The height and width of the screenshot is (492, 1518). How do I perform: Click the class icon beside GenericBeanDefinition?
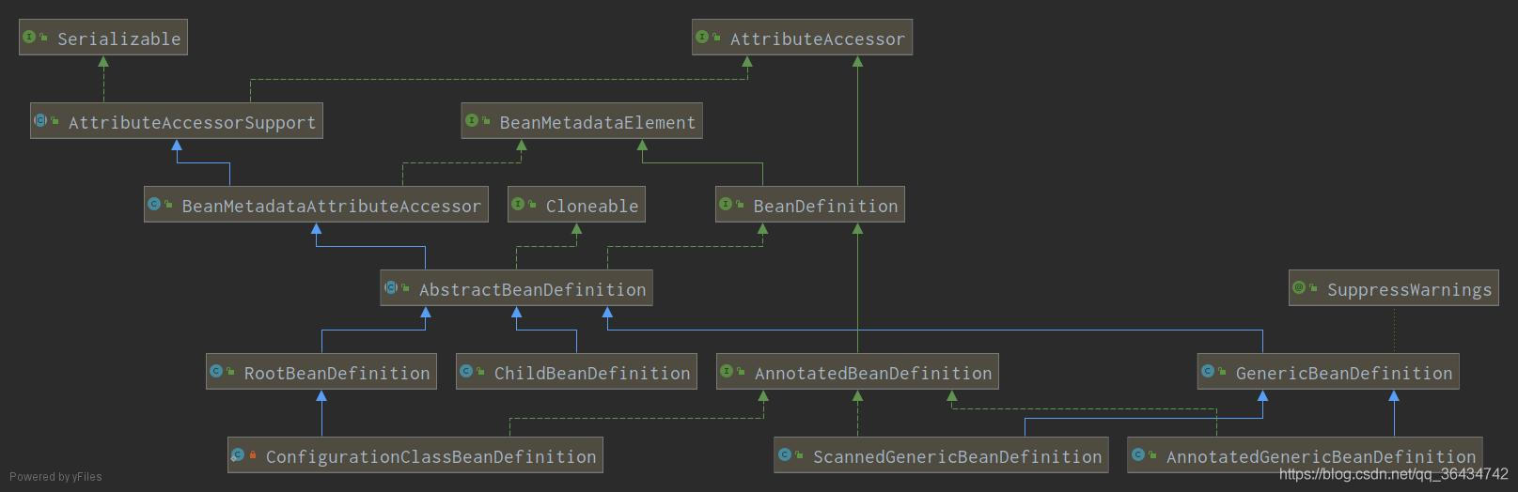[x=1209, y=372]
